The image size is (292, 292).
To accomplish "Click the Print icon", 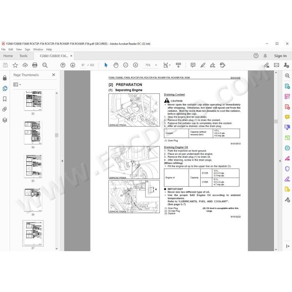I will (35, 65).
